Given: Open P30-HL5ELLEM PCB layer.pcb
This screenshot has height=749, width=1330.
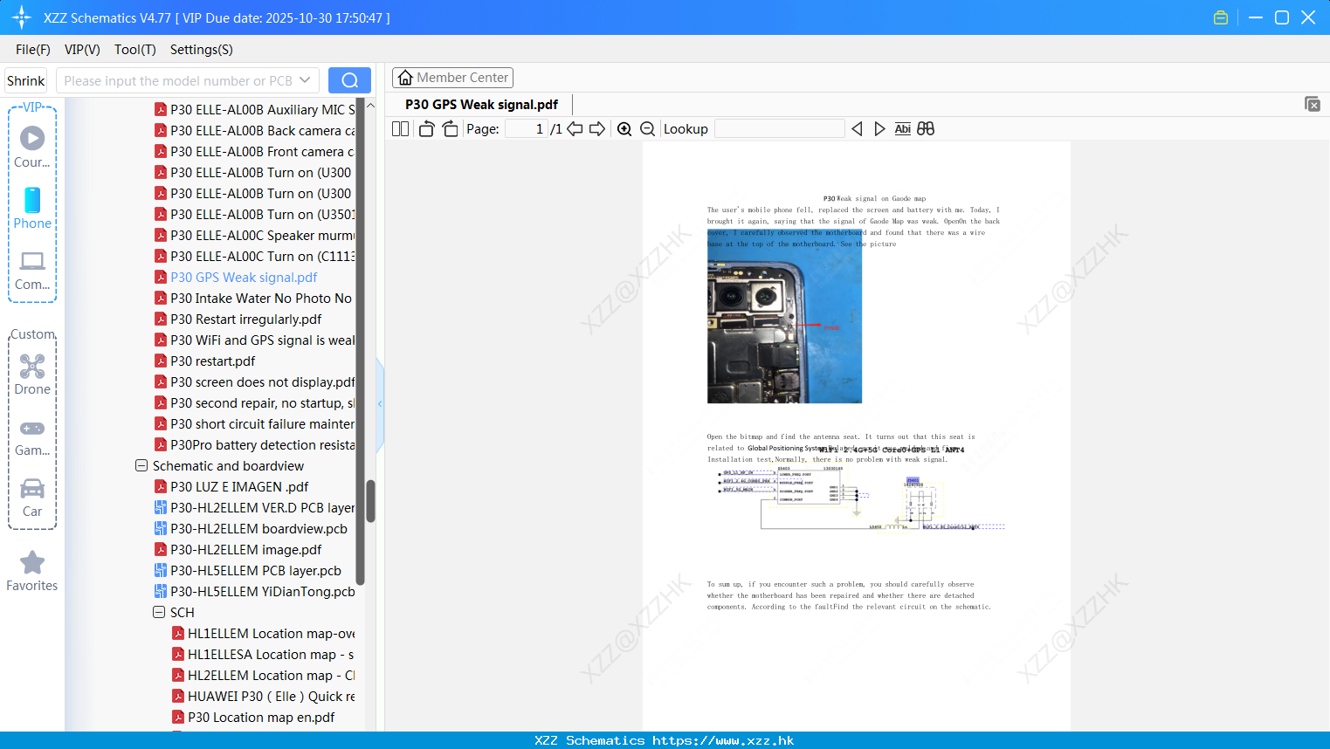Looking at the screenshot, I should [248, 571].
